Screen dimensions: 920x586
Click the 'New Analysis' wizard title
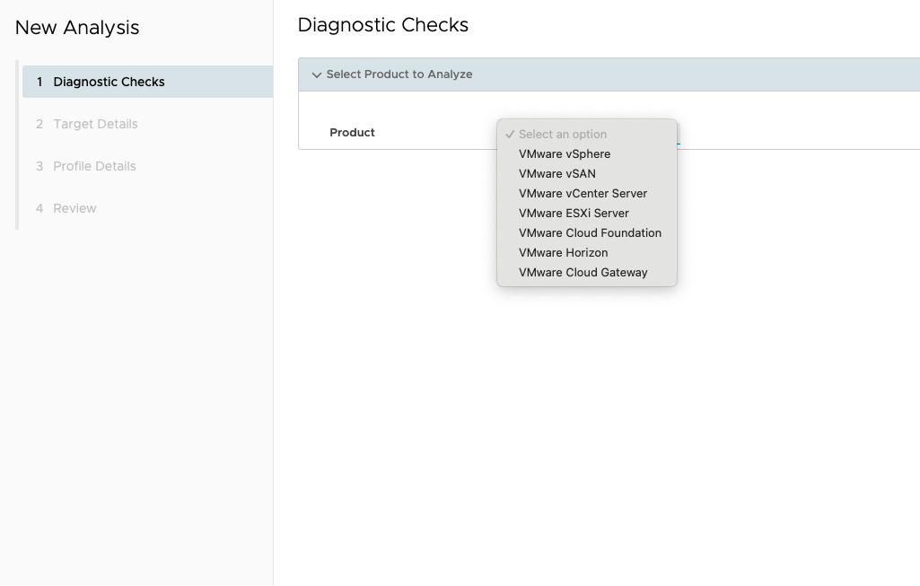tap(77, 28)
